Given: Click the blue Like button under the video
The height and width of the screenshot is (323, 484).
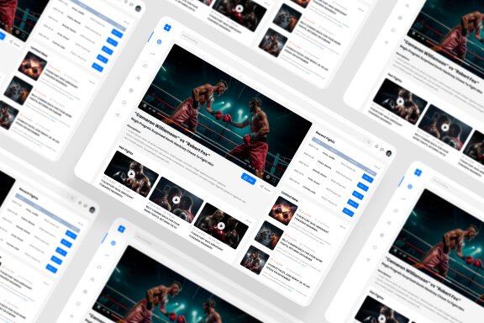Looking at the screenshot, I should click(249, 178).
